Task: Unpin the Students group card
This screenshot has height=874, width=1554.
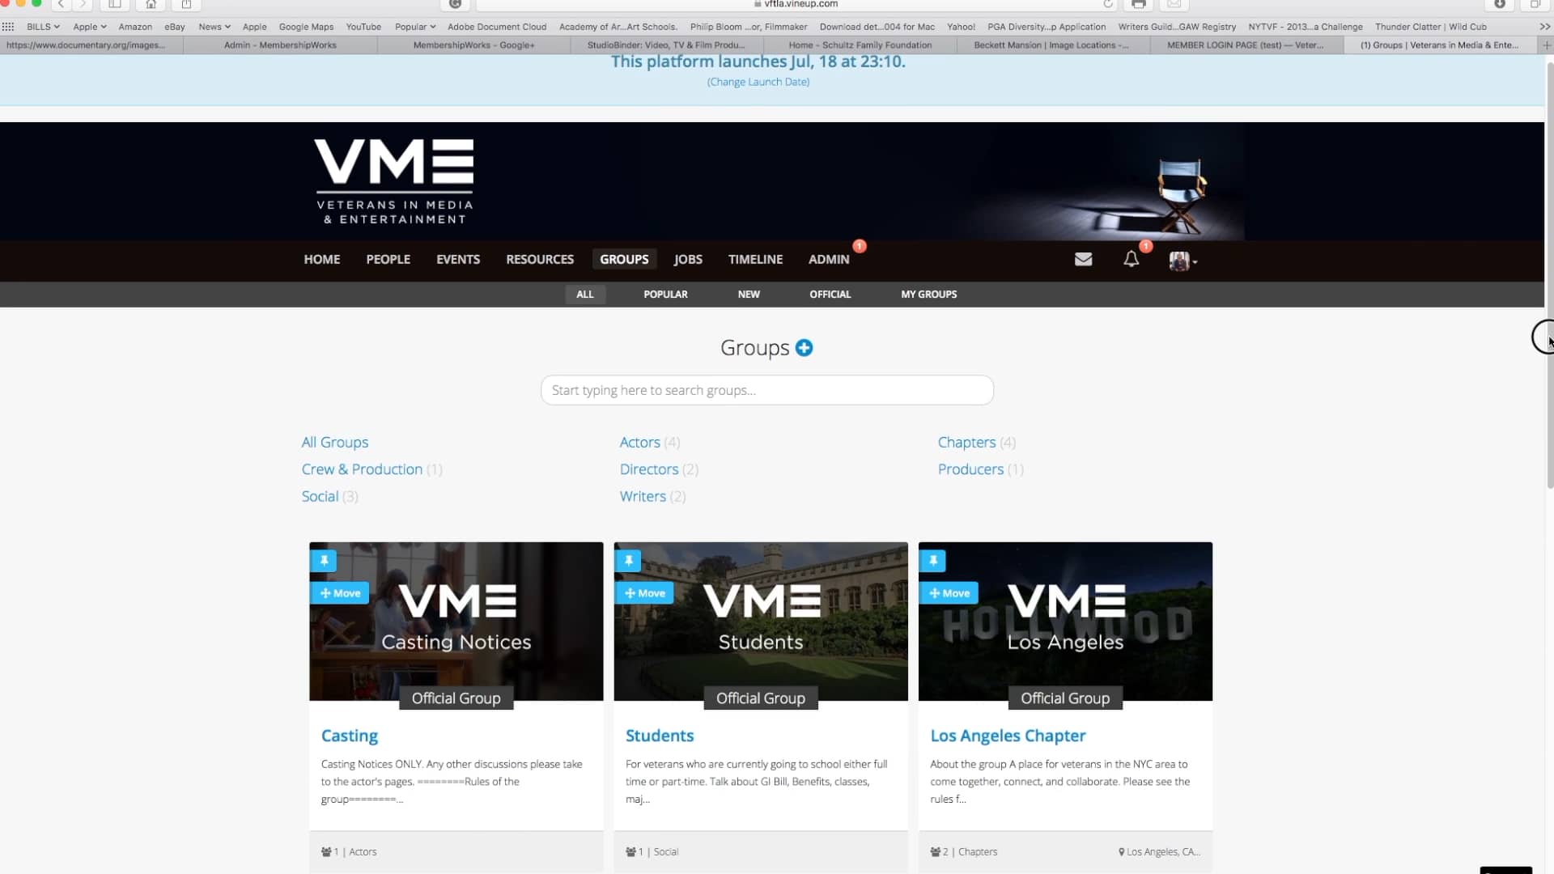Action: [628, 560]
